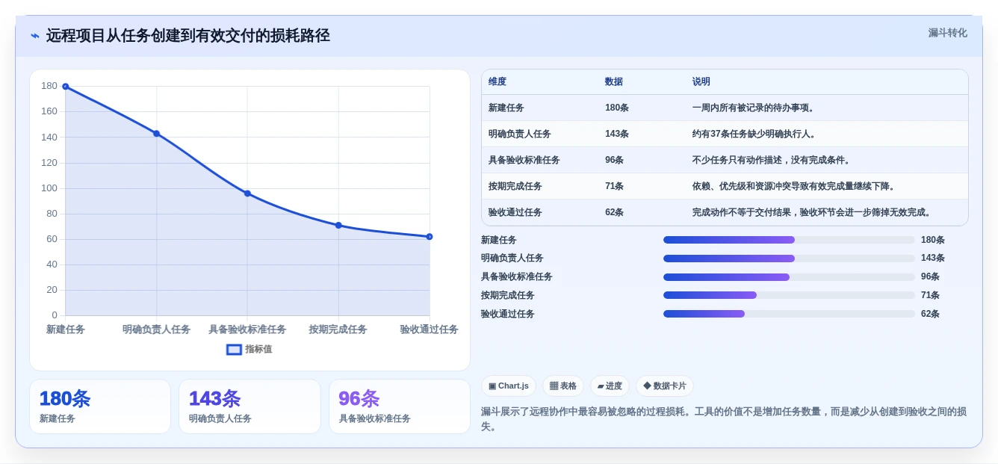Click x-axis label 按期完成任务 on chart
The width and height of the screenshot is (998, 464).
(338, 330)
